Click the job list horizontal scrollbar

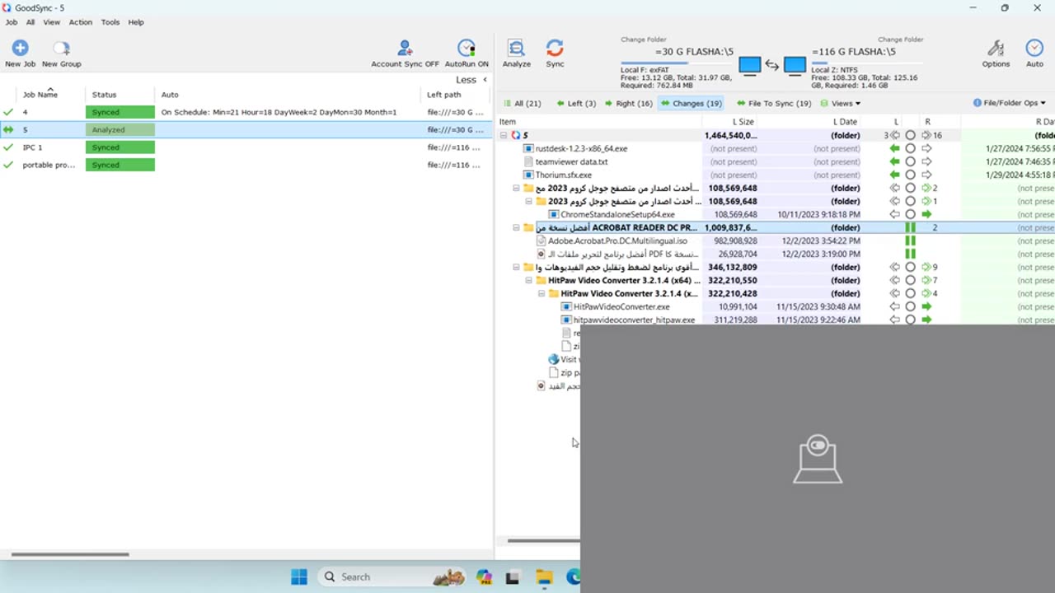[70, 554]
